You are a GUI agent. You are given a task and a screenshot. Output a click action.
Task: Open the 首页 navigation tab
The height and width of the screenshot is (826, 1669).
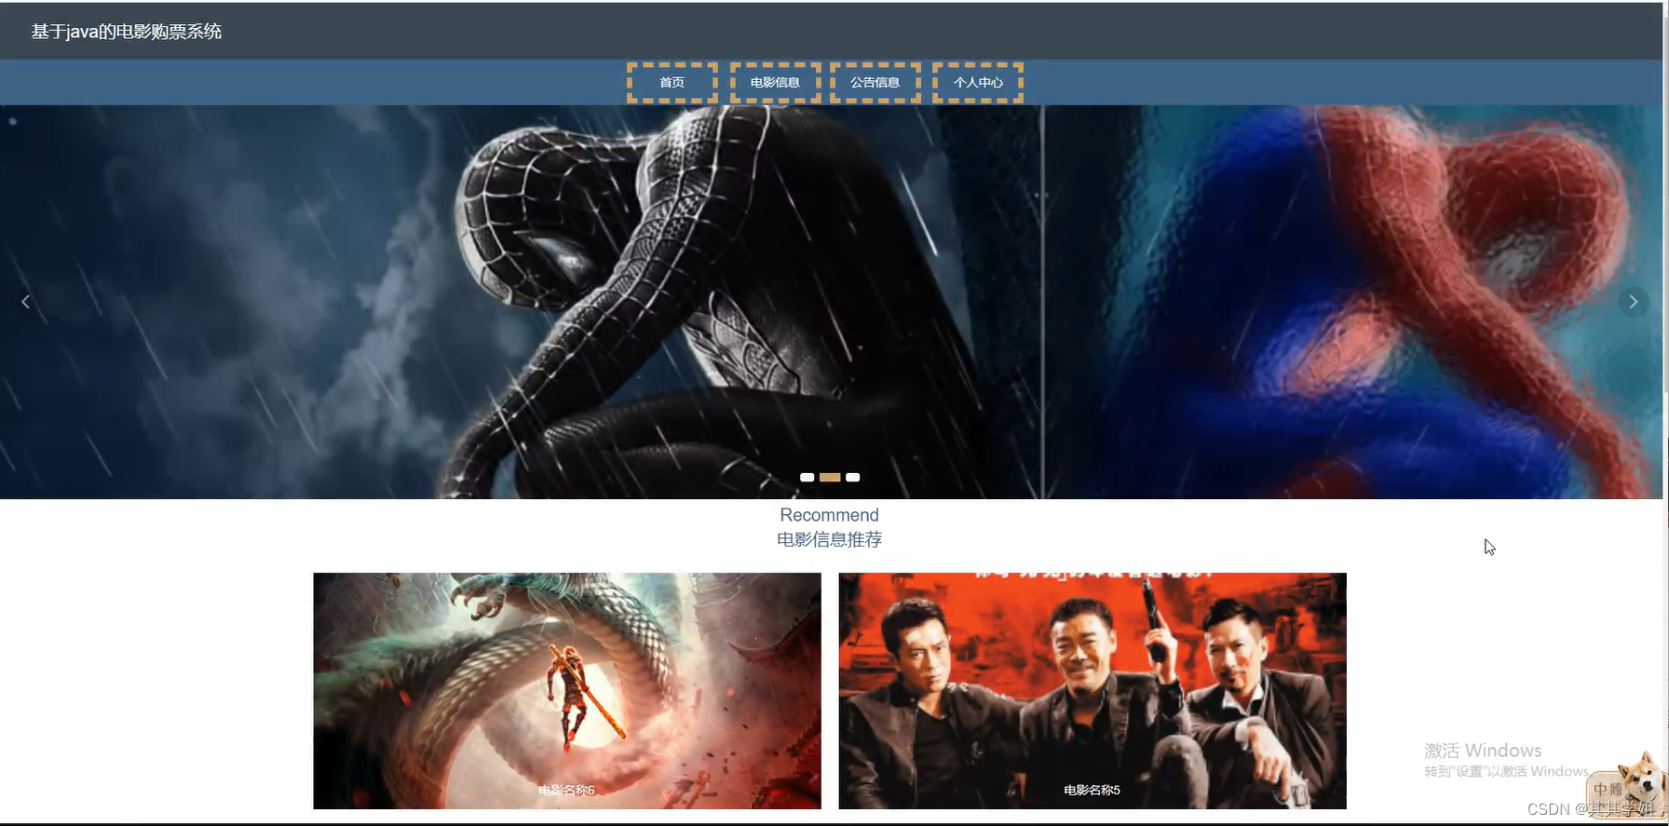672,83
